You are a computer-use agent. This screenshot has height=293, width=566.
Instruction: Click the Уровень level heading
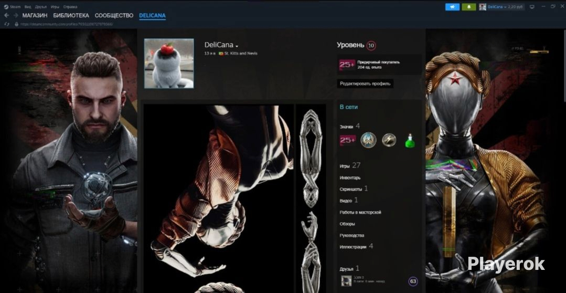coord(350,45)
